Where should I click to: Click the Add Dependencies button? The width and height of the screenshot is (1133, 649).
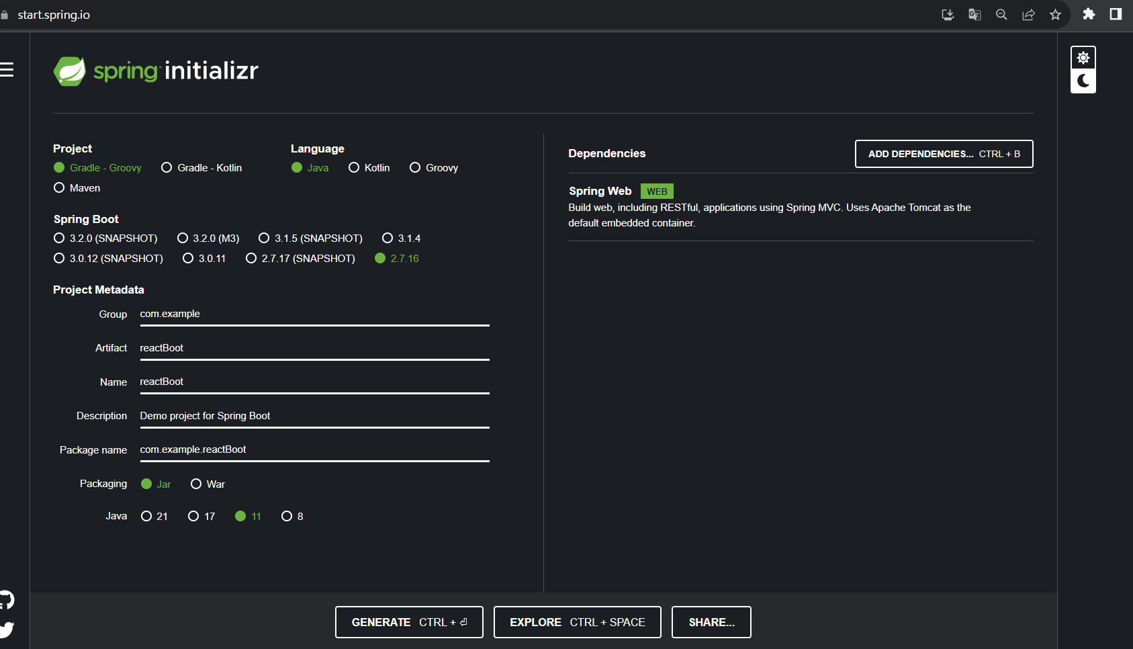(x=944, y=154)
